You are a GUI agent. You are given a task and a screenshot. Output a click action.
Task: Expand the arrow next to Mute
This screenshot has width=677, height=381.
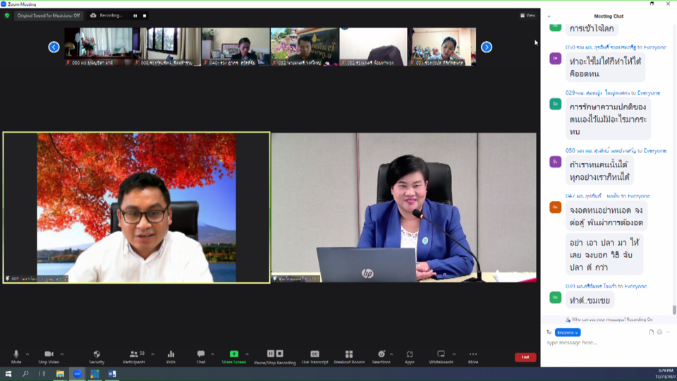(x=28, y=354)
